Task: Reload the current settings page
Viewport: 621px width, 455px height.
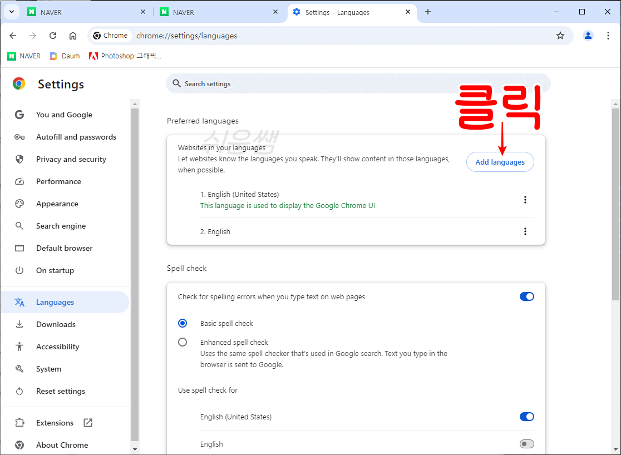Action: pyautogui.click(x=53, y=35)
